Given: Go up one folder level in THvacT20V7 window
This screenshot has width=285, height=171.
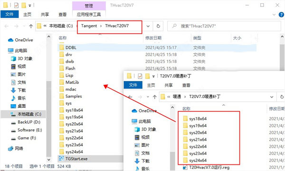Looking at the screenshot, I should 31,27.
